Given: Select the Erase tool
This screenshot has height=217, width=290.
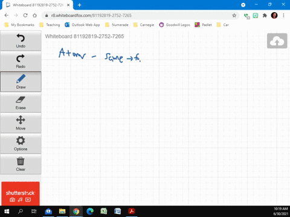Looking at the screenshot, I should [x=21, y=102].
